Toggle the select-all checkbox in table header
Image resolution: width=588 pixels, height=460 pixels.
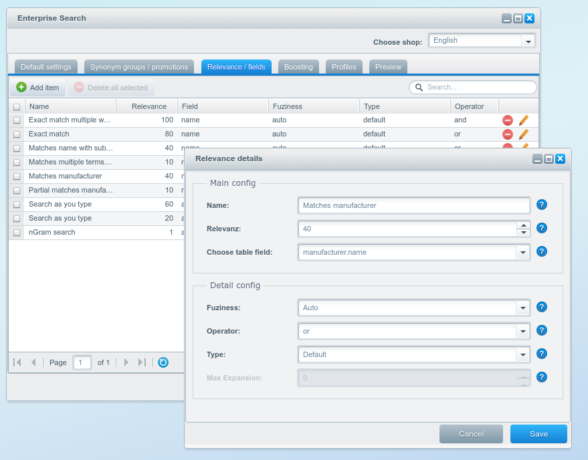click(x=17, y=107)
